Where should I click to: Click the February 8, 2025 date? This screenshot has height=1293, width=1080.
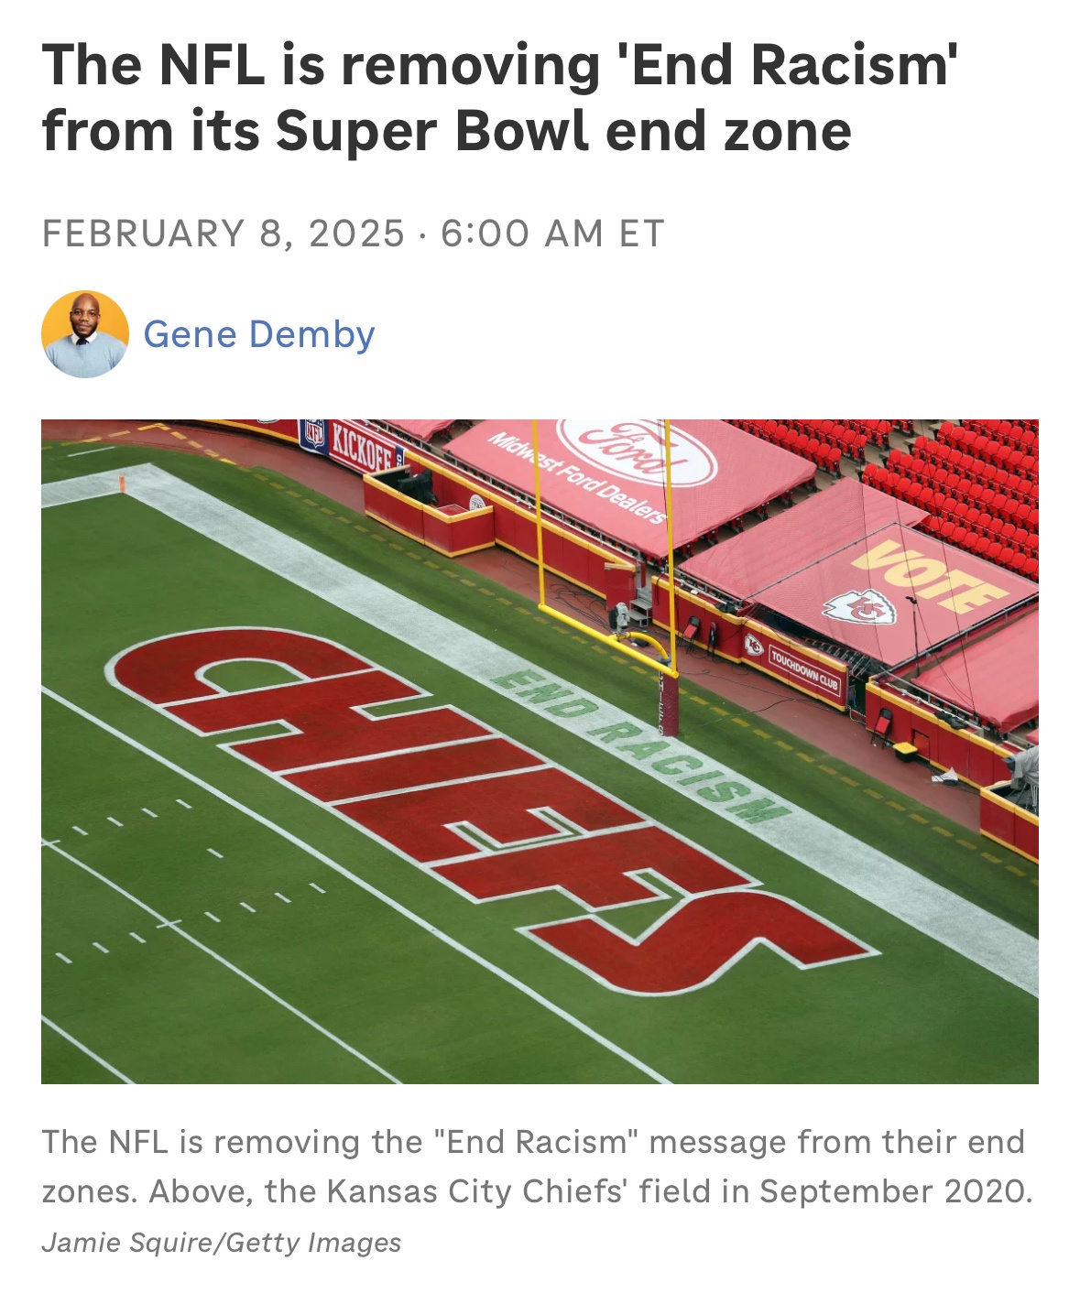(x=224, y=233)
